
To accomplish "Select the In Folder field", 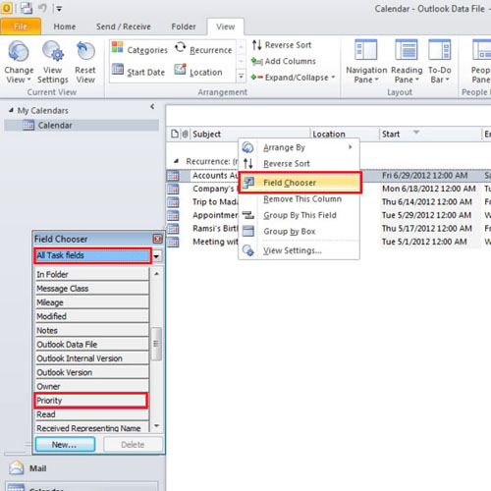I will coord(92,274).
